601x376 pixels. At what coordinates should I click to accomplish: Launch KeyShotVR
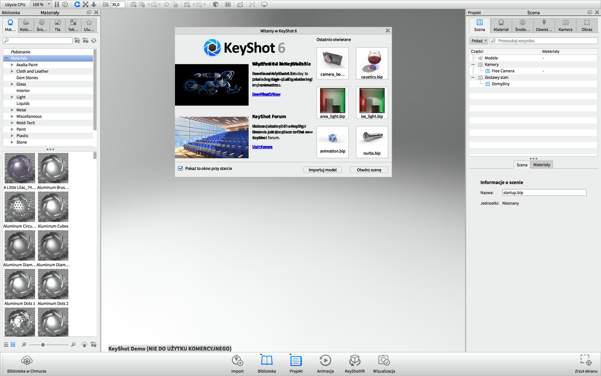355,364
